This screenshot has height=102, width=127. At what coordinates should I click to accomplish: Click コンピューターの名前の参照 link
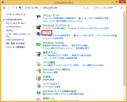53,38
